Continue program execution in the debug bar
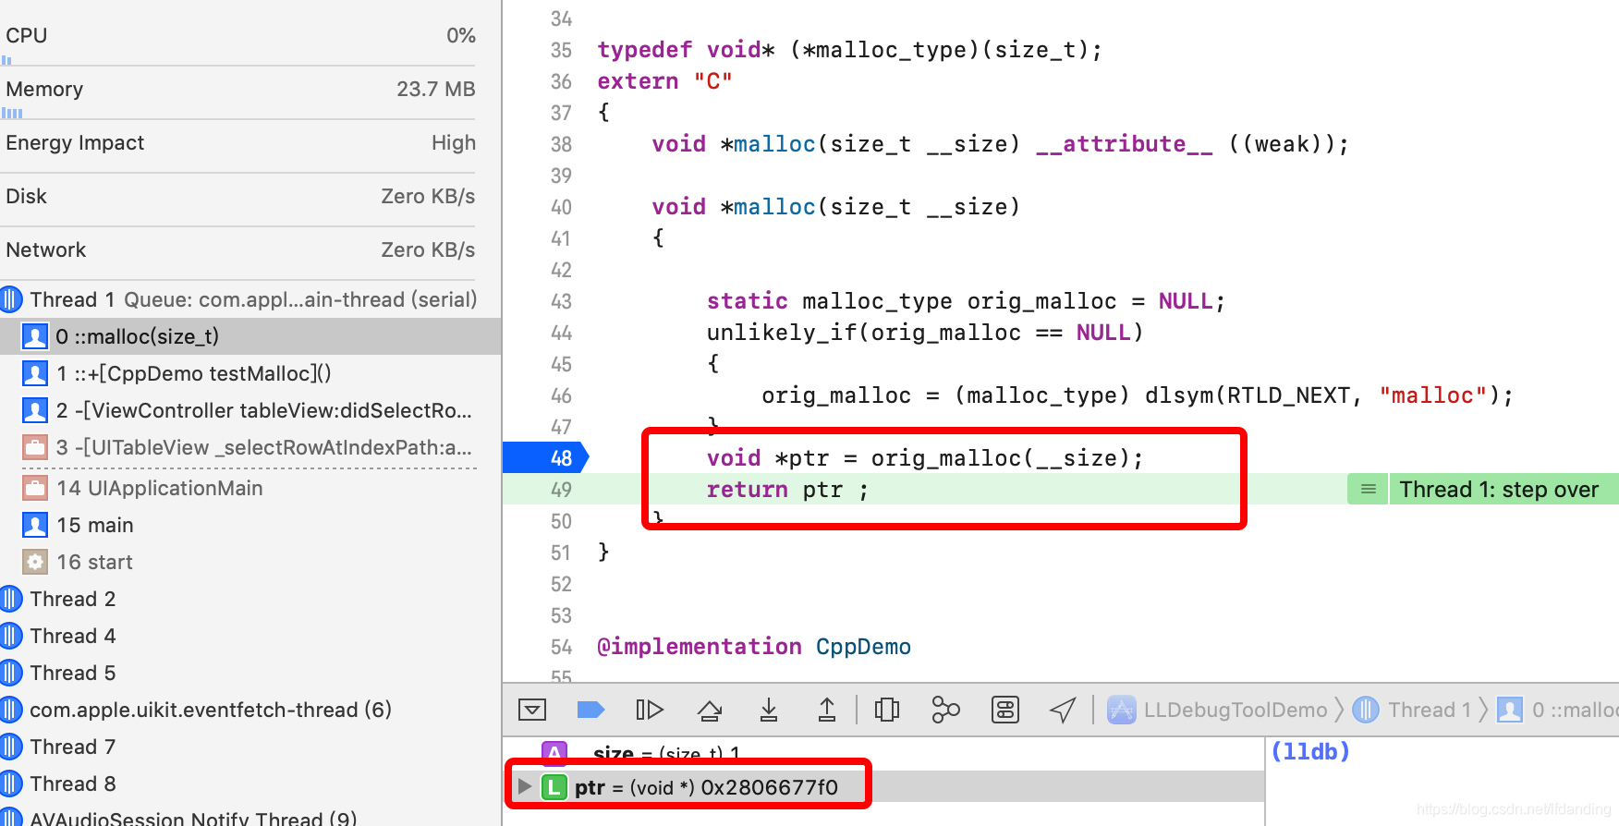The width and height of the screenshot is (1619, 826). [x=650, y=710]
